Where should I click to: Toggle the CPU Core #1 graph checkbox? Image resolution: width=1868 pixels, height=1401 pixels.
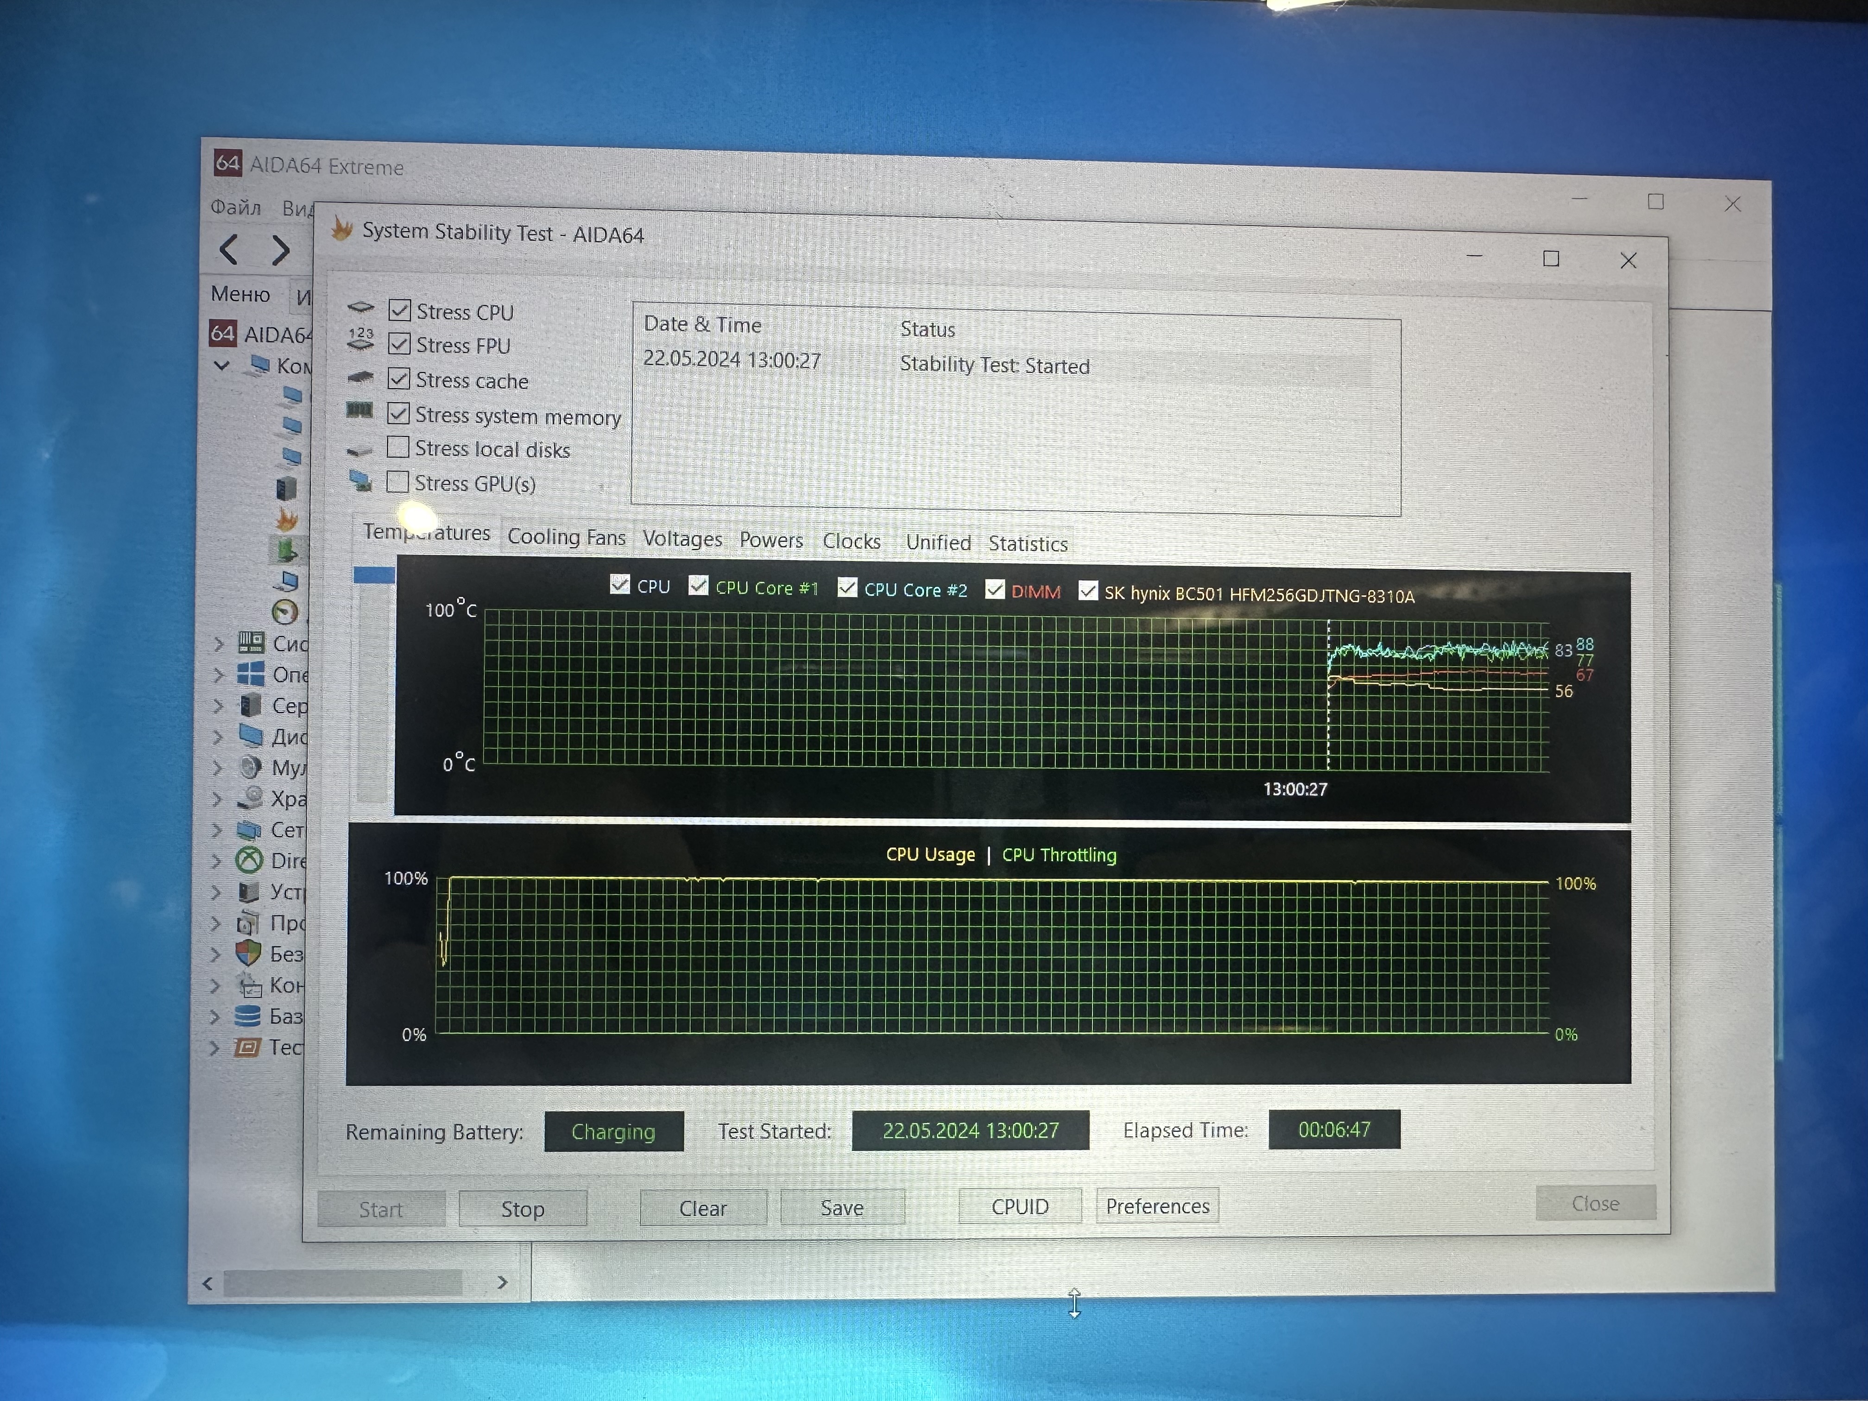698,584
